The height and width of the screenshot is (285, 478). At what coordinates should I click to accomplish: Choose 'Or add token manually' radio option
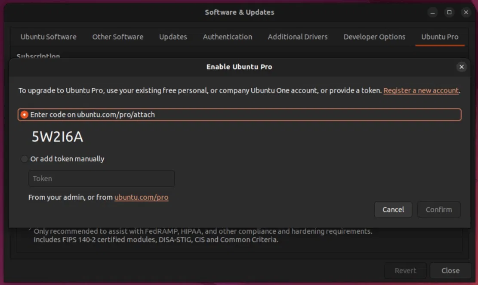coord(25,159)
